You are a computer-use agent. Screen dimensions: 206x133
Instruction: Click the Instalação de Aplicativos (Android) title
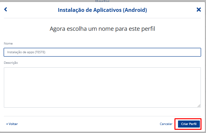[x=102, y=10]
